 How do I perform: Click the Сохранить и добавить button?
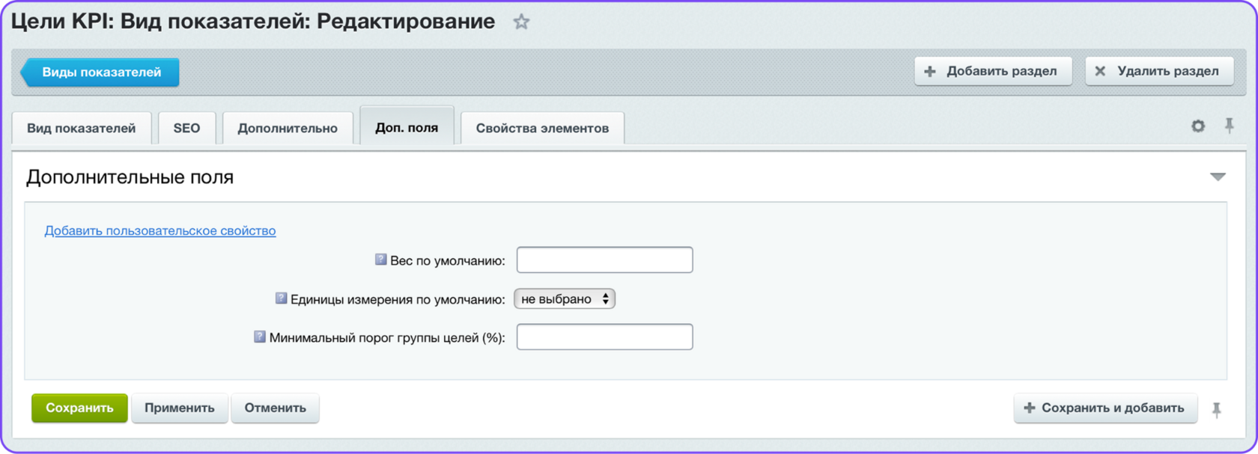[x=1104, y=408]
